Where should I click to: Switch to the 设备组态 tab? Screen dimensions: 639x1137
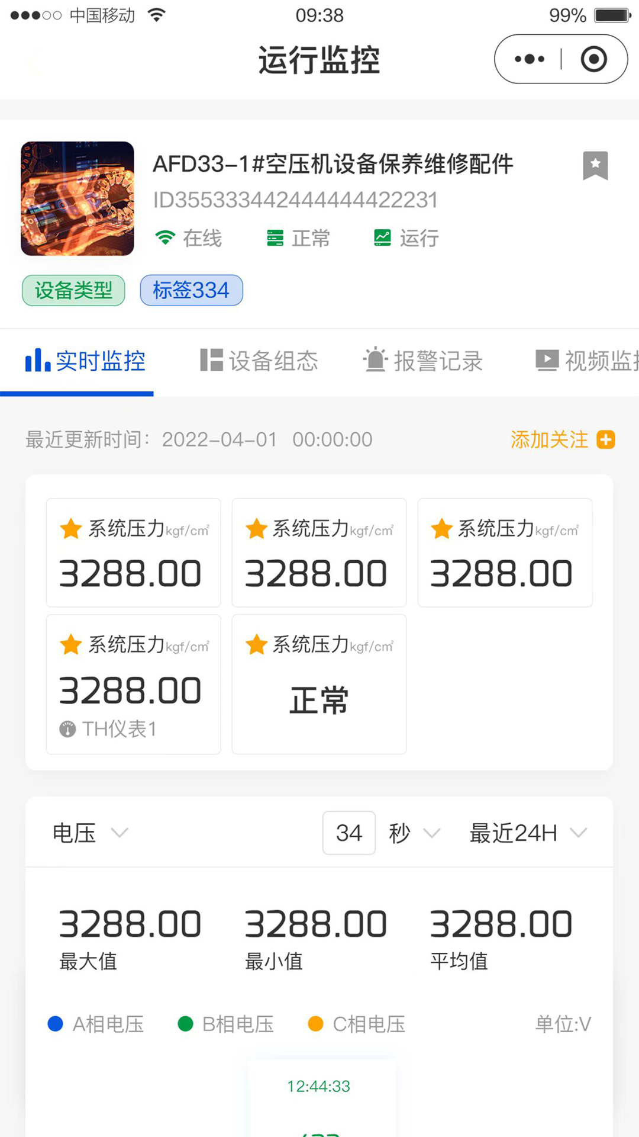pyautogui.click(x=259, y=361)
